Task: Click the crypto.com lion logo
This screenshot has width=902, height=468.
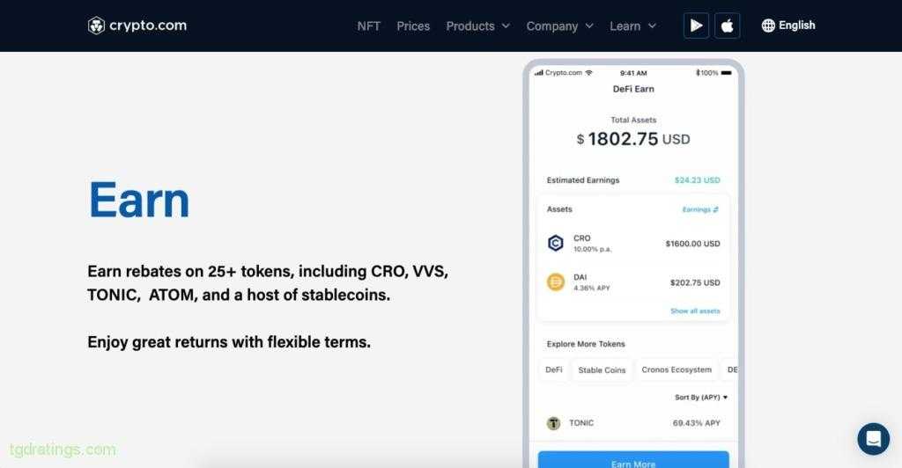Action: (x=97, y=26)
